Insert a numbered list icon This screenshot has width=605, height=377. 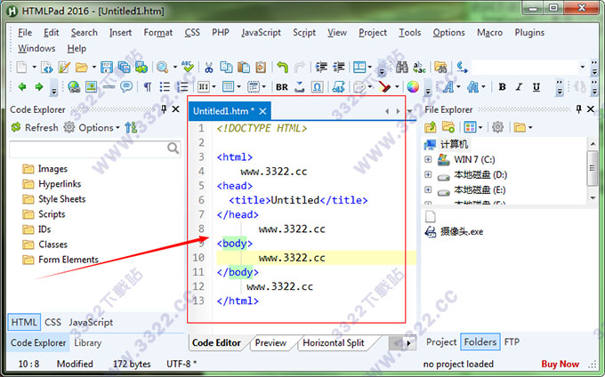pyautogui.click(x=182, y=87)
